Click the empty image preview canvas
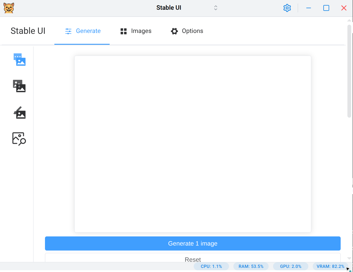Screen dimensions: 353x272 [x=193, y=144]
